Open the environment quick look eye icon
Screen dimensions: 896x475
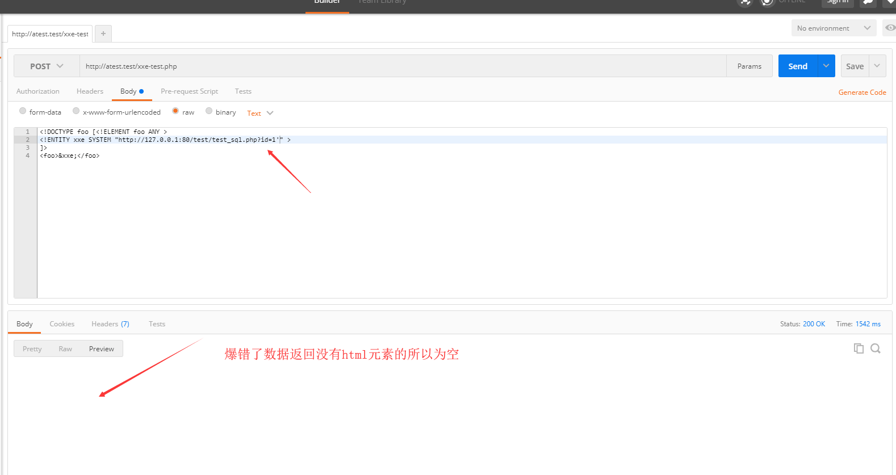coord(889,28)
